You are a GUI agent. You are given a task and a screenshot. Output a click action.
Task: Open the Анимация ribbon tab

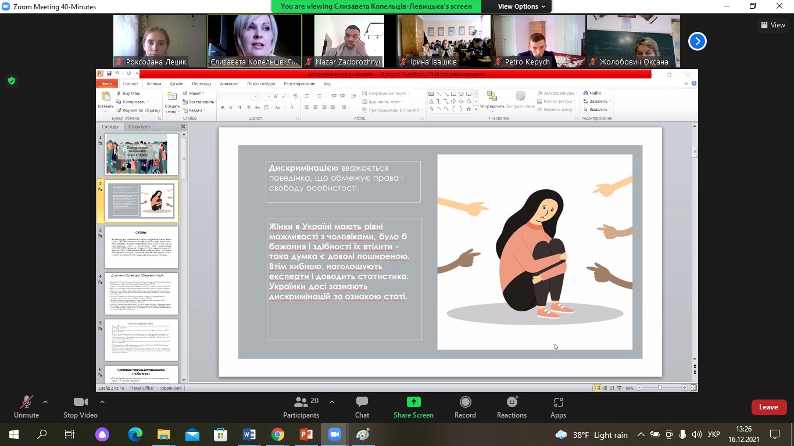click(229, 84)
